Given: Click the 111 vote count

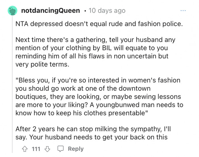Looking at the screenshot, I should 36,149.
